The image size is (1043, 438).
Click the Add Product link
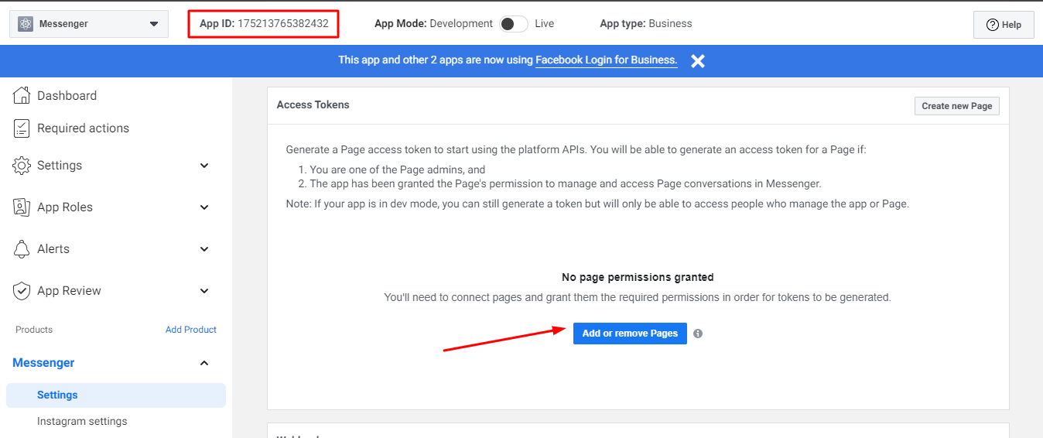pos(191,330)
